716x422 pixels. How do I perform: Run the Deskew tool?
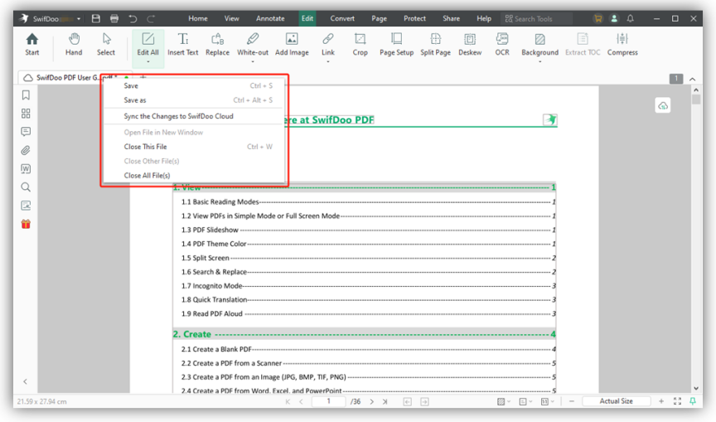coord(470,44)
